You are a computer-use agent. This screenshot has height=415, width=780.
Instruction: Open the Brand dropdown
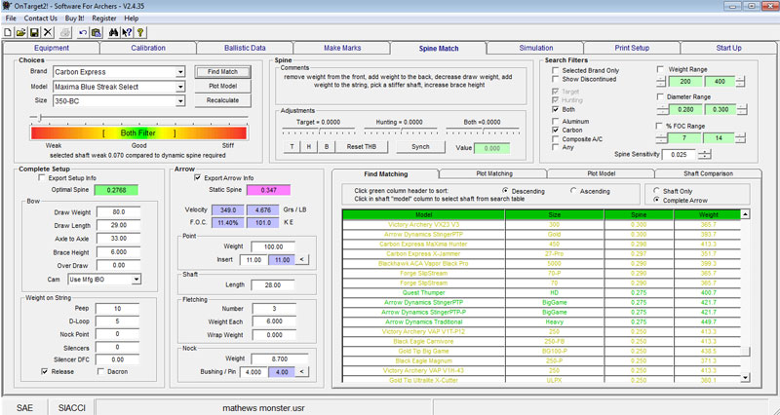[180, 72]
